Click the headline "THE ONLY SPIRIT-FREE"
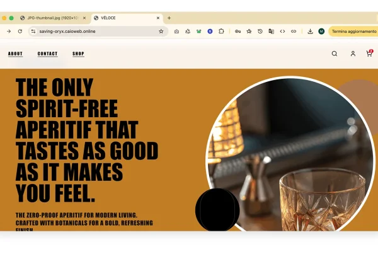Image resolution: width=378 pixels, height=254 pixels. [x=67, y=98]
